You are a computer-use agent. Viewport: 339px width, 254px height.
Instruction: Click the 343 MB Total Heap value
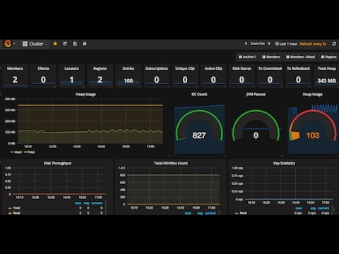point(326,80)
